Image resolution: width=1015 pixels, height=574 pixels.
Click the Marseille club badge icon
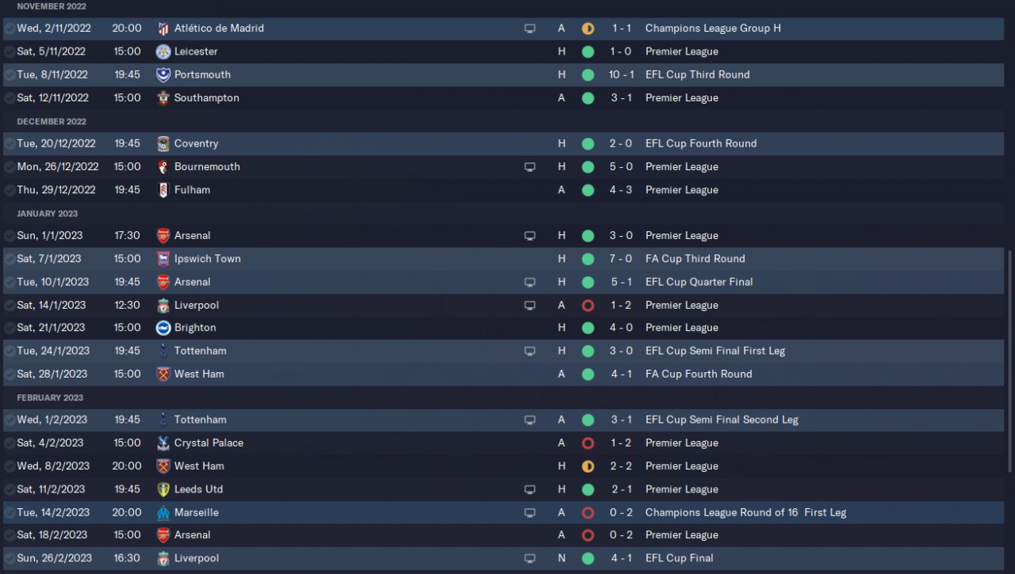pos(163,512)
